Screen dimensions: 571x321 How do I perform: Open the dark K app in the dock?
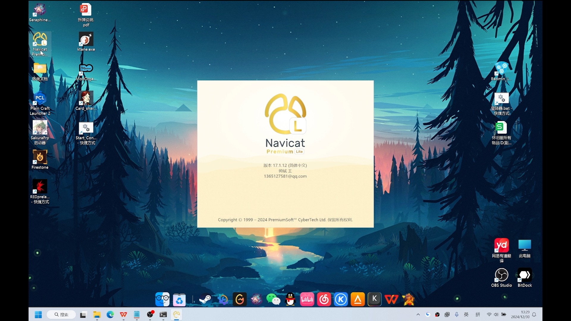click(374, 299)
